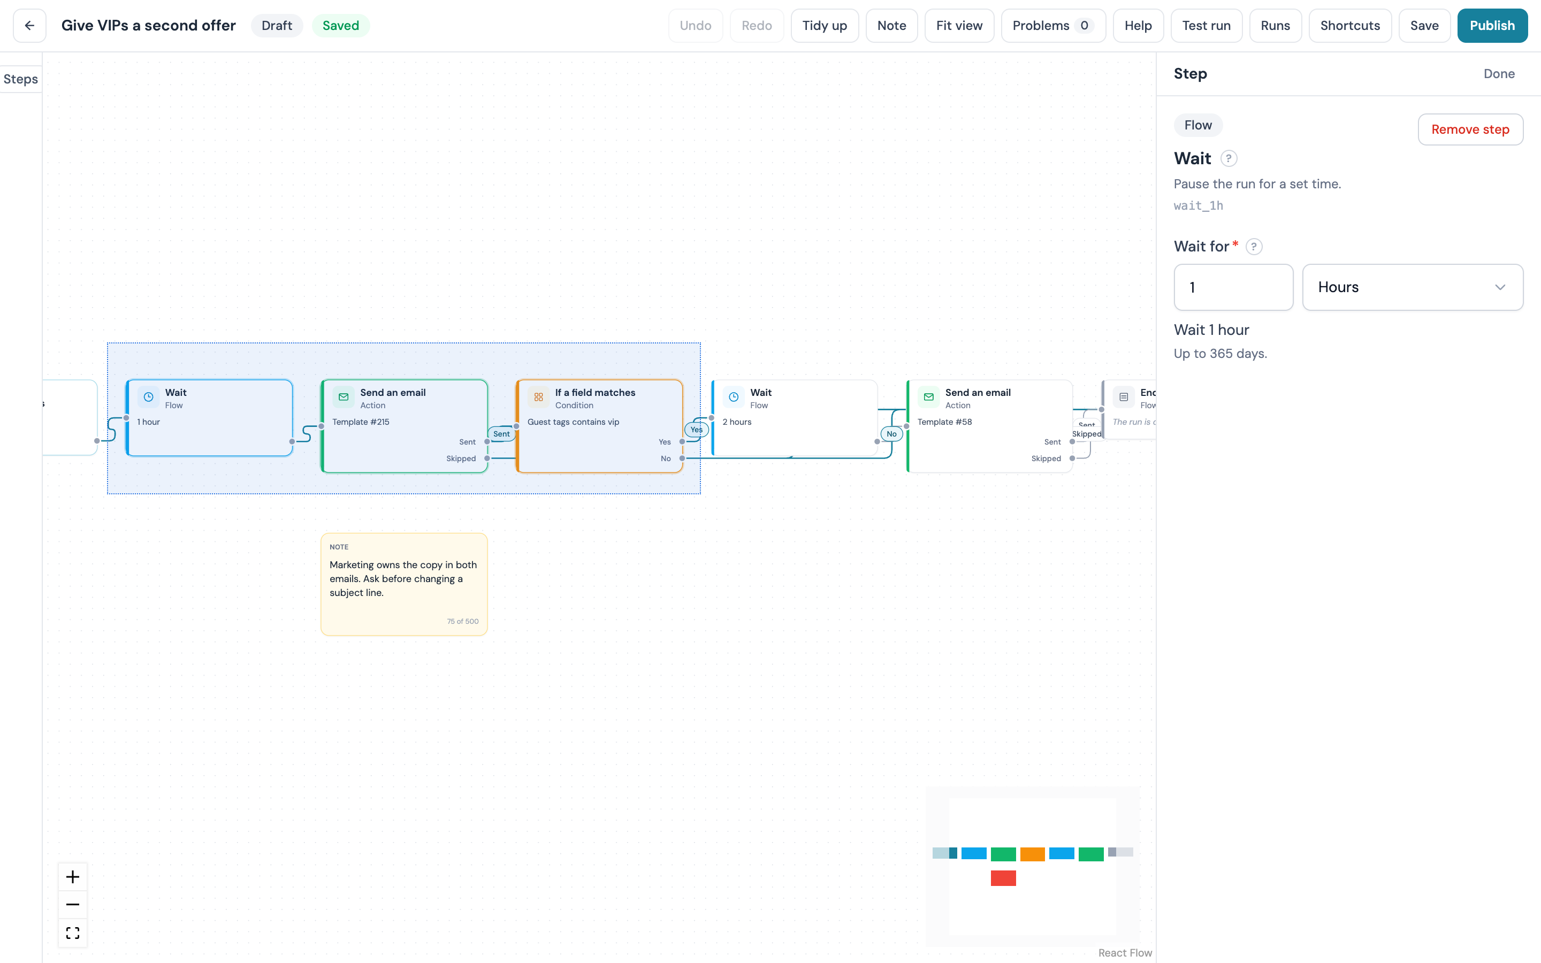Click the workflow title Give VIPs a second offer

coord(148,26)
